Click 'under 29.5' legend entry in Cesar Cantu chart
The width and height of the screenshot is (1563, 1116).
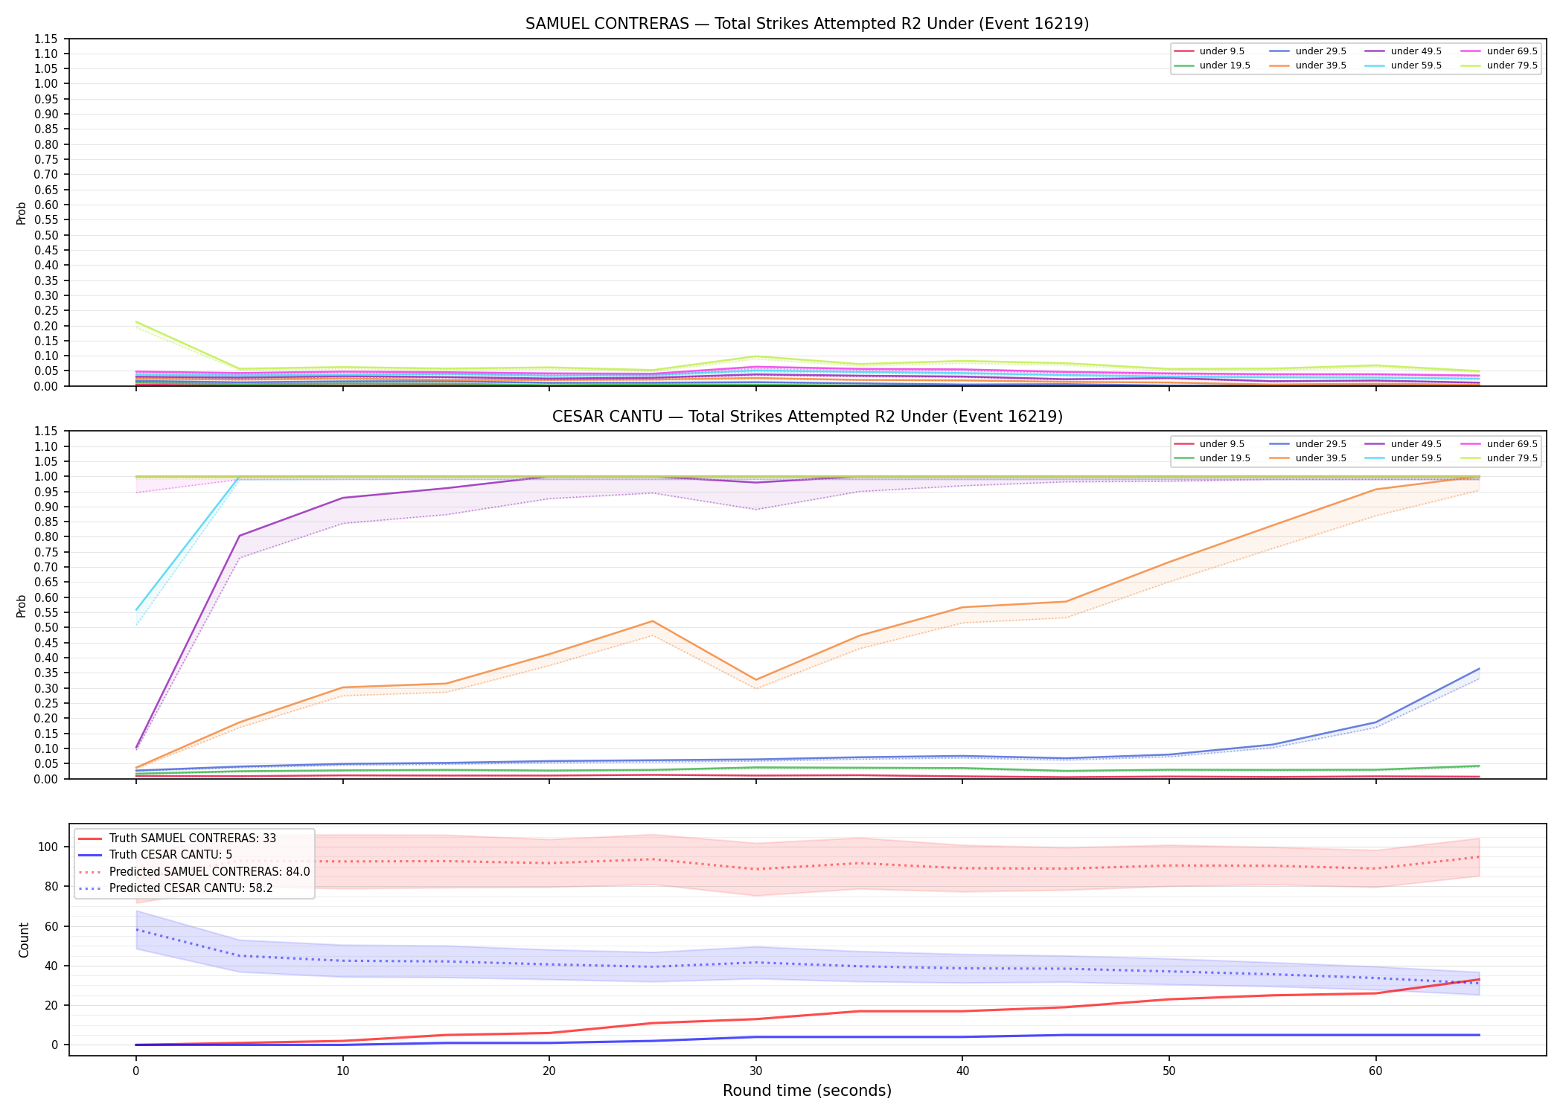[x=1308, y=444]
